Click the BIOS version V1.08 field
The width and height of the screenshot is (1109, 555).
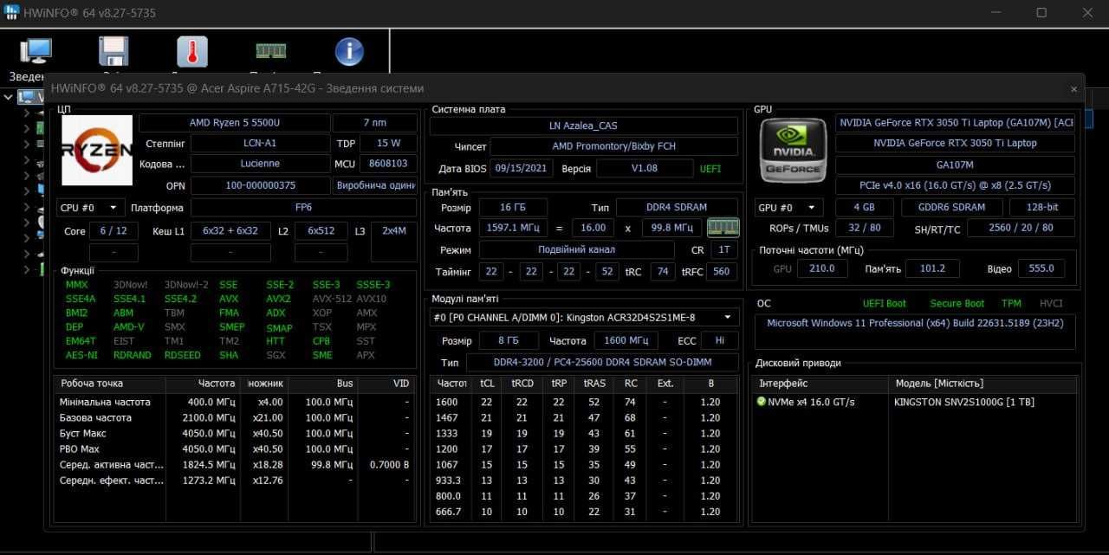point(644,169)
